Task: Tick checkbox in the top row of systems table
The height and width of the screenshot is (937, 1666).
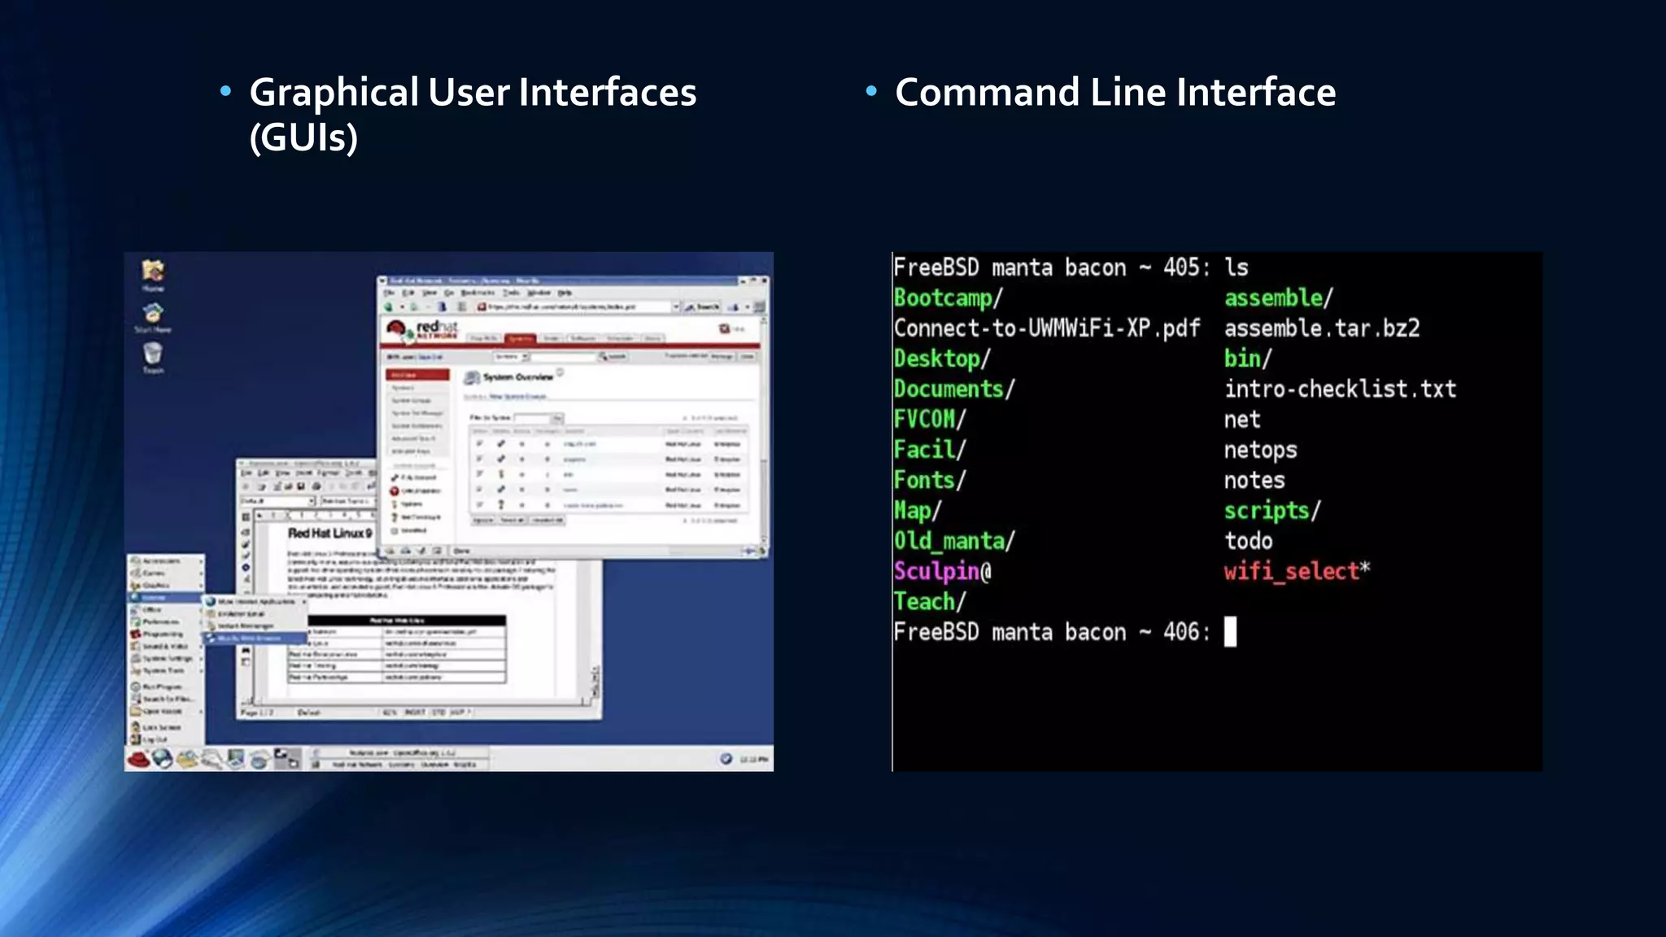Action: (479, 444)
